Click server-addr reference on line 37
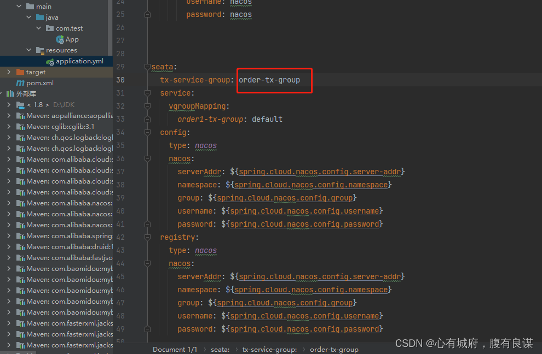Viewport: 542px width, 354px height. pos(320,172)
